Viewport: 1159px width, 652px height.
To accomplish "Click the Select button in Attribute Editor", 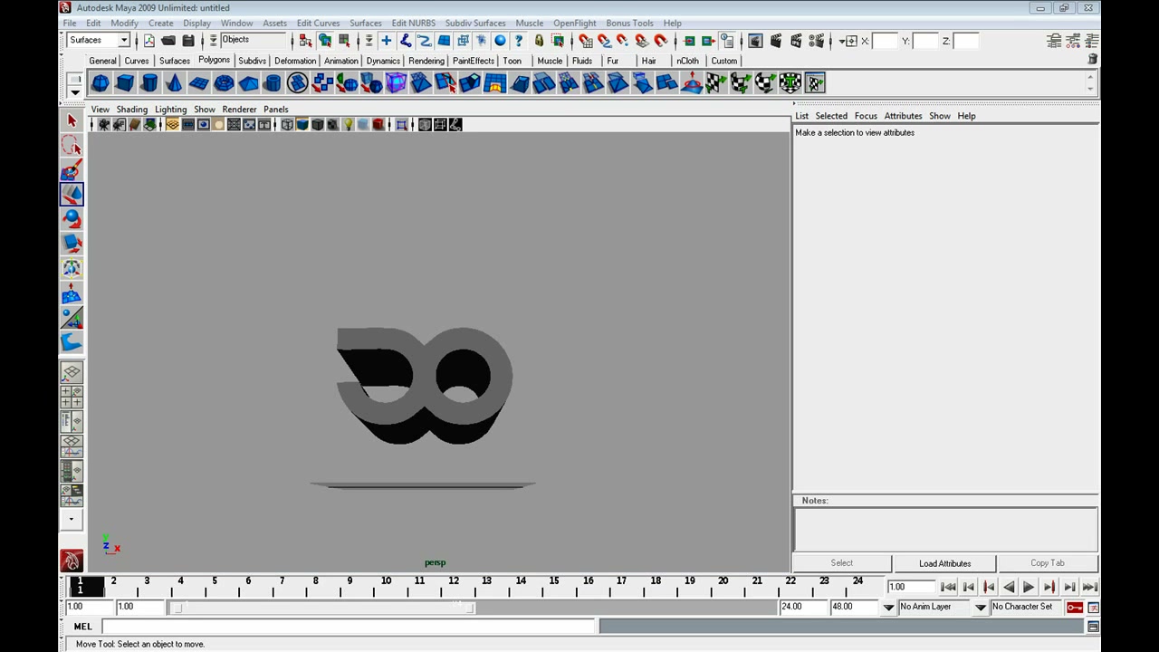I will 841,562.
